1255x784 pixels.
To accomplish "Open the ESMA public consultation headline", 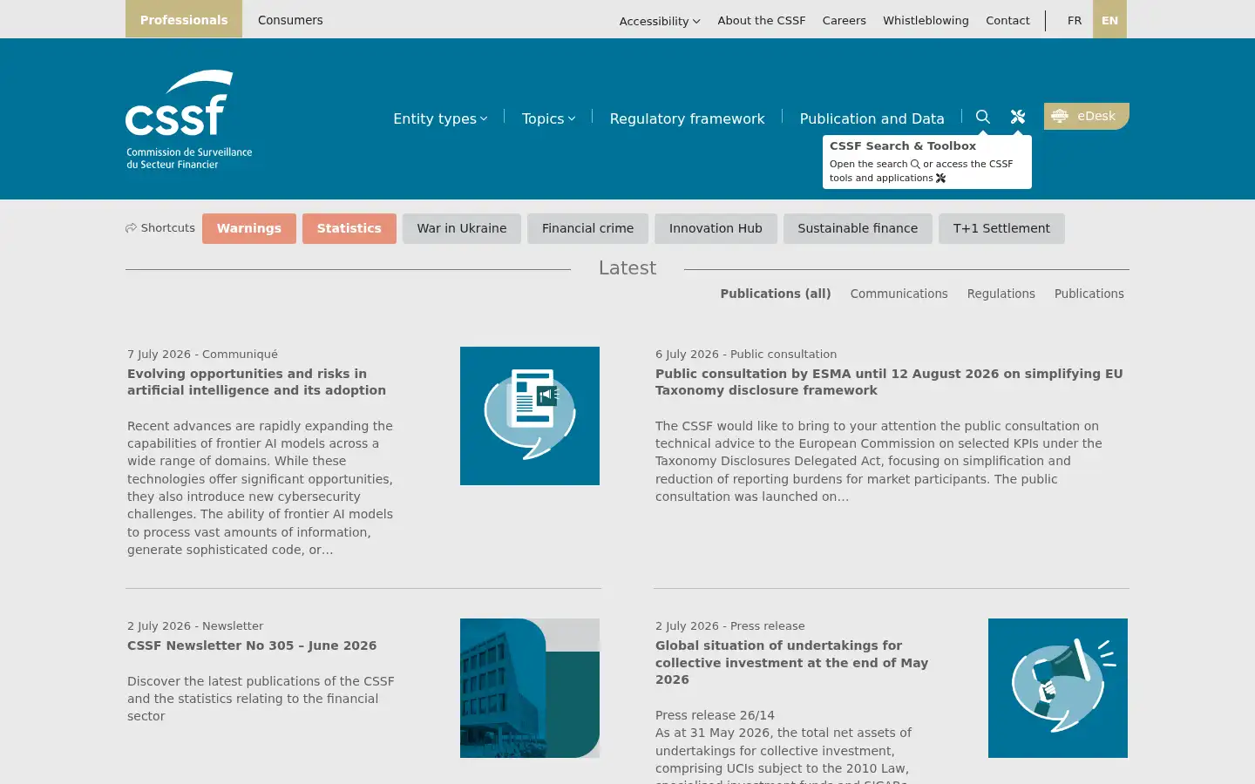I will [x=889, y=382].
